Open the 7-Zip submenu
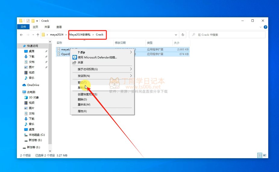 tap(102, 52)
